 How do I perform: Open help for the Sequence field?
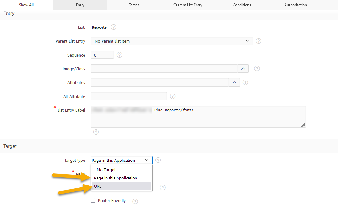(x=119, y=55)
